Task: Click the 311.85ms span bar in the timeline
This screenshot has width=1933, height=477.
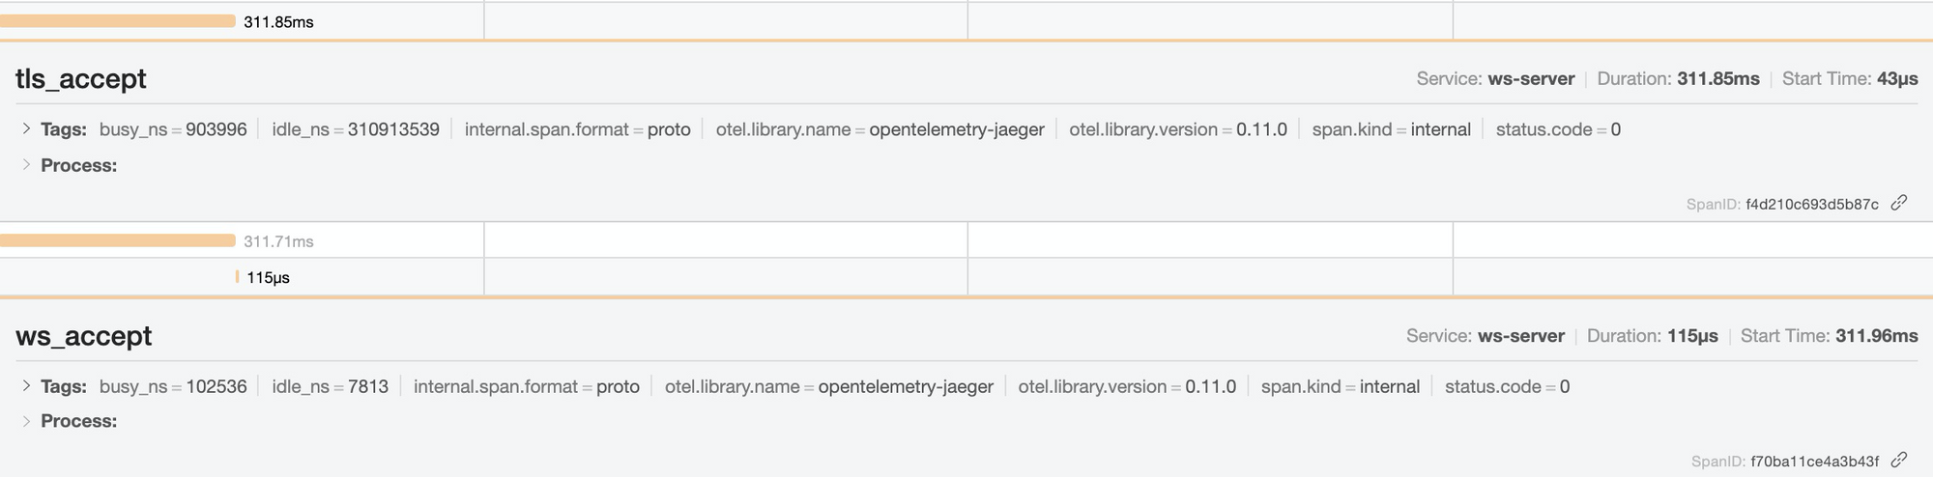Action: click(117, 21)
